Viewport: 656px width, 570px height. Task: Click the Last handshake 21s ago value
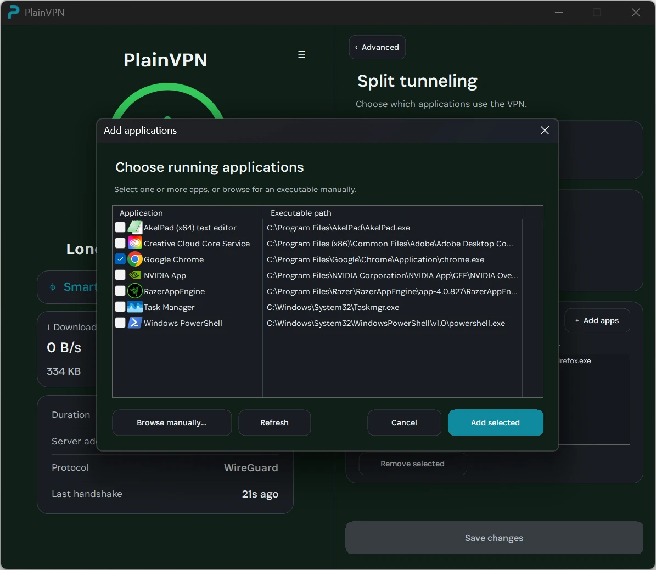pyautogui.click(x=260, y=494)
